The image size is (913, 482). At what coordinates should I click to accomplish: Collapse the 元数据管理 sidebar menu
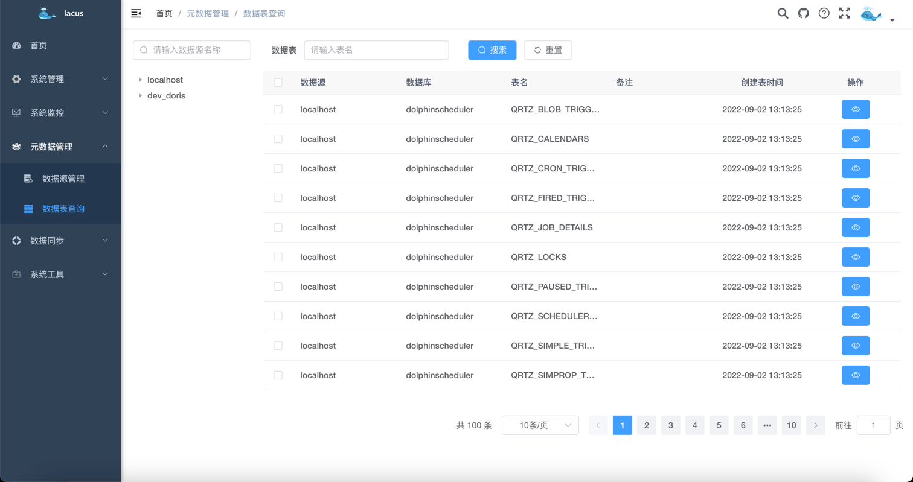coord(60,147)
